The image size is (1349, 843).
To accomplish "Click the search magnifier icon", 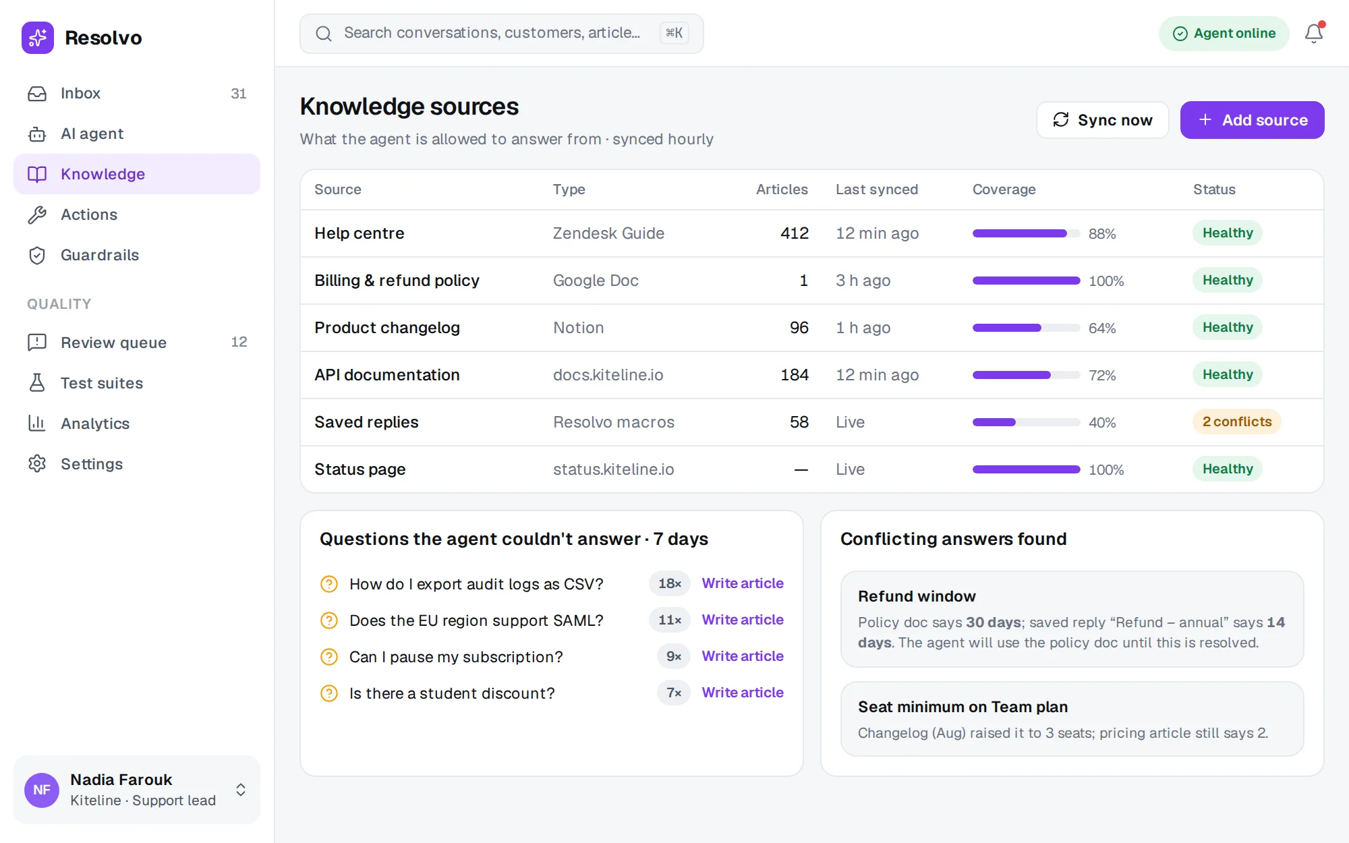I will tap(324, 33).
